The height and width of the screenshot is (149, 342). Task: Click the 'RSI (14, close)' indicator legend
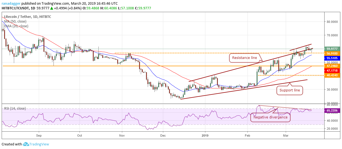pos(15,109)
